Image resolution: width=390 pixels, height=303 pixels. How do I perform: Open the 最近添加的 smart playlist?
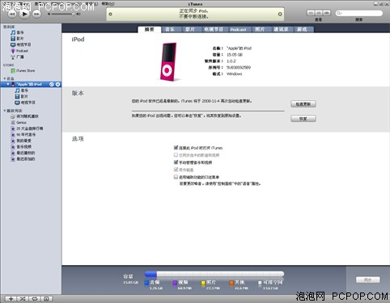(x=23, y=159)
